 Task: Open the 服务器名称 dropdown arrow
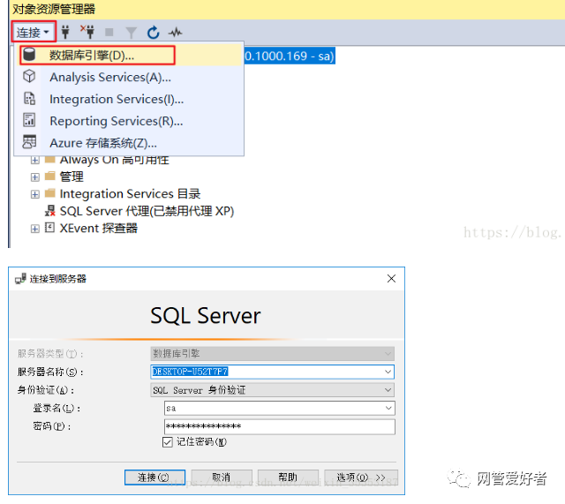pos(388,372)
